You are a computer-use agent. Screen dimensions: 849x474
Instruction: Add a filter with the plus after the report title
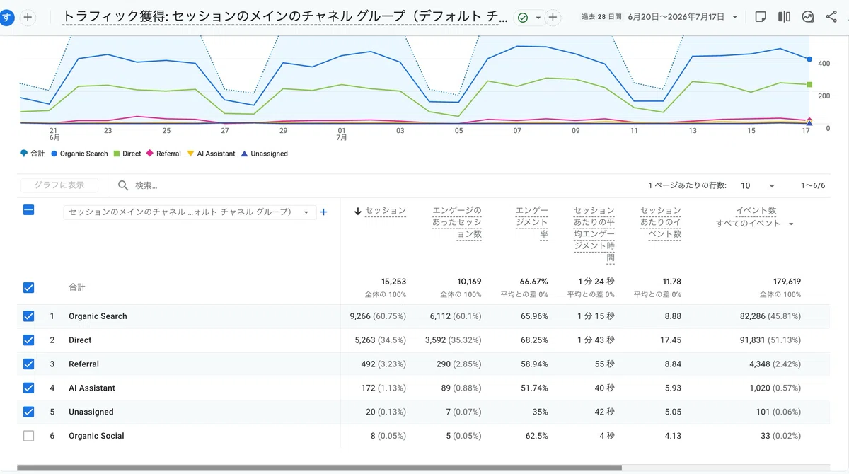[553, 17]
